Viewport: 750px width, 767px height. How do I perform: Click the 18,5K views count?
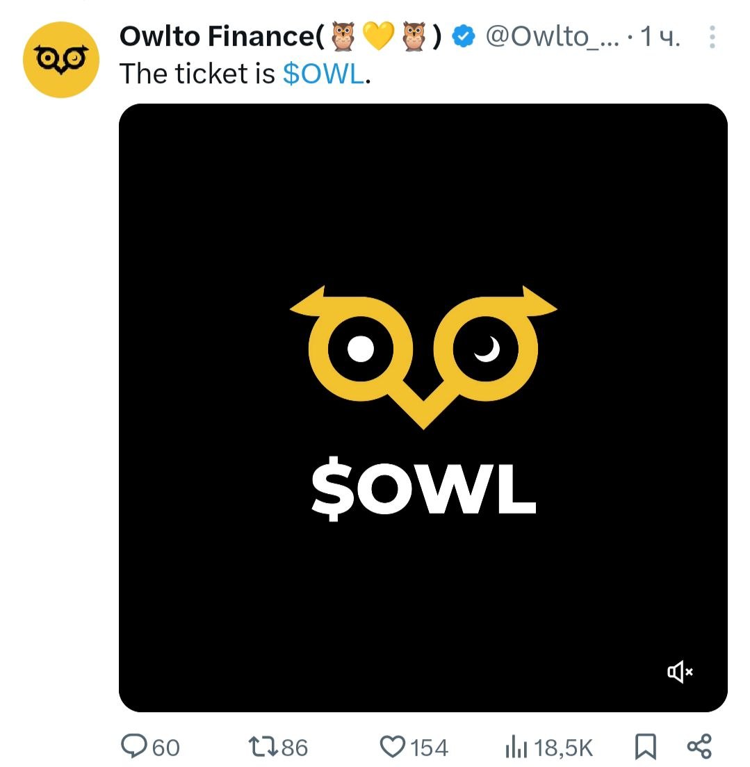tap(564, 748)
